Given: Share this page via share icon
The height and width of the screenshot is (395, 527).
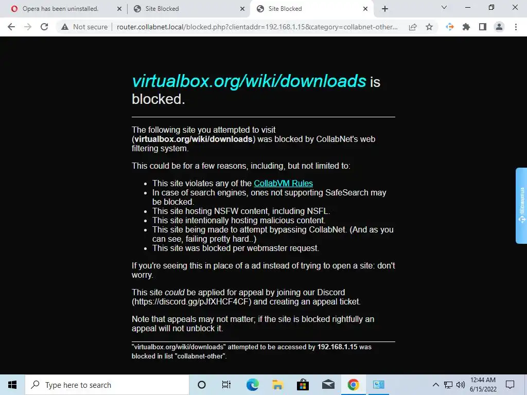Looking at the screenshot, I should click(413, 27).
